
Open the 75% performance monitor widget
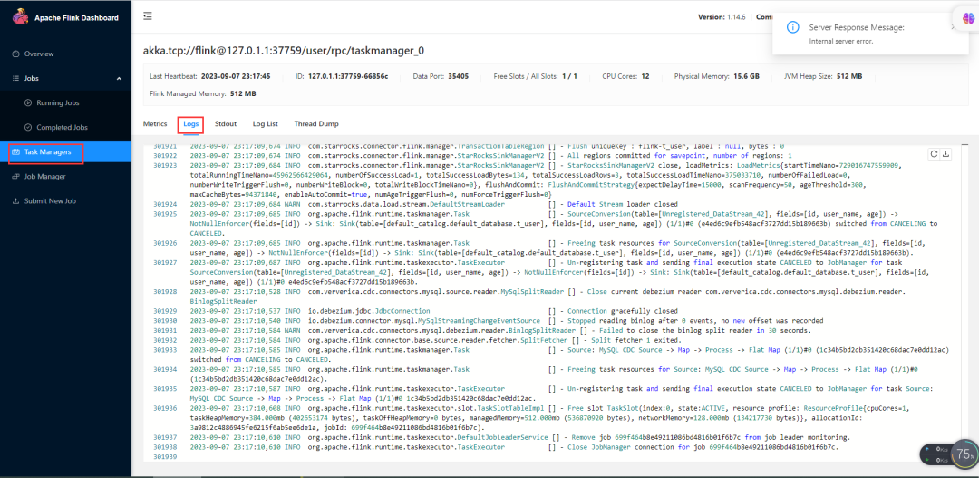point(964,454)
